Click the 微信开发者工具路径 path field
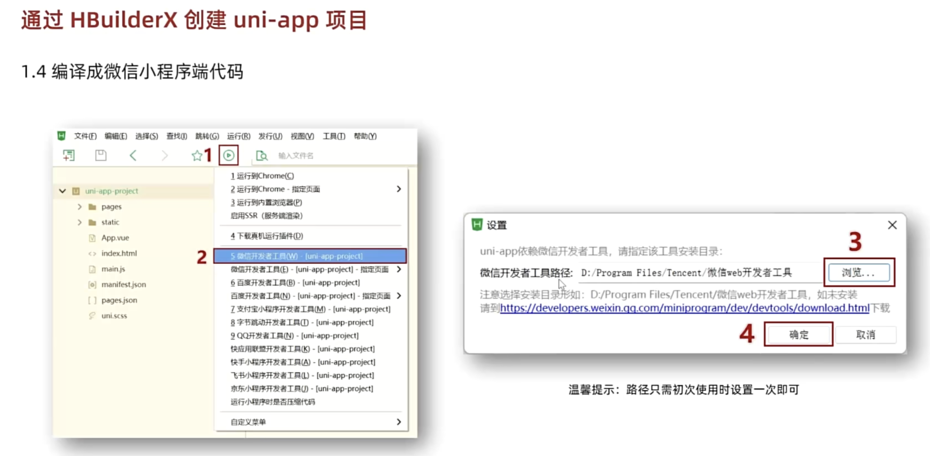The width and height of the screenshot is (930, 456). point(700,272)
